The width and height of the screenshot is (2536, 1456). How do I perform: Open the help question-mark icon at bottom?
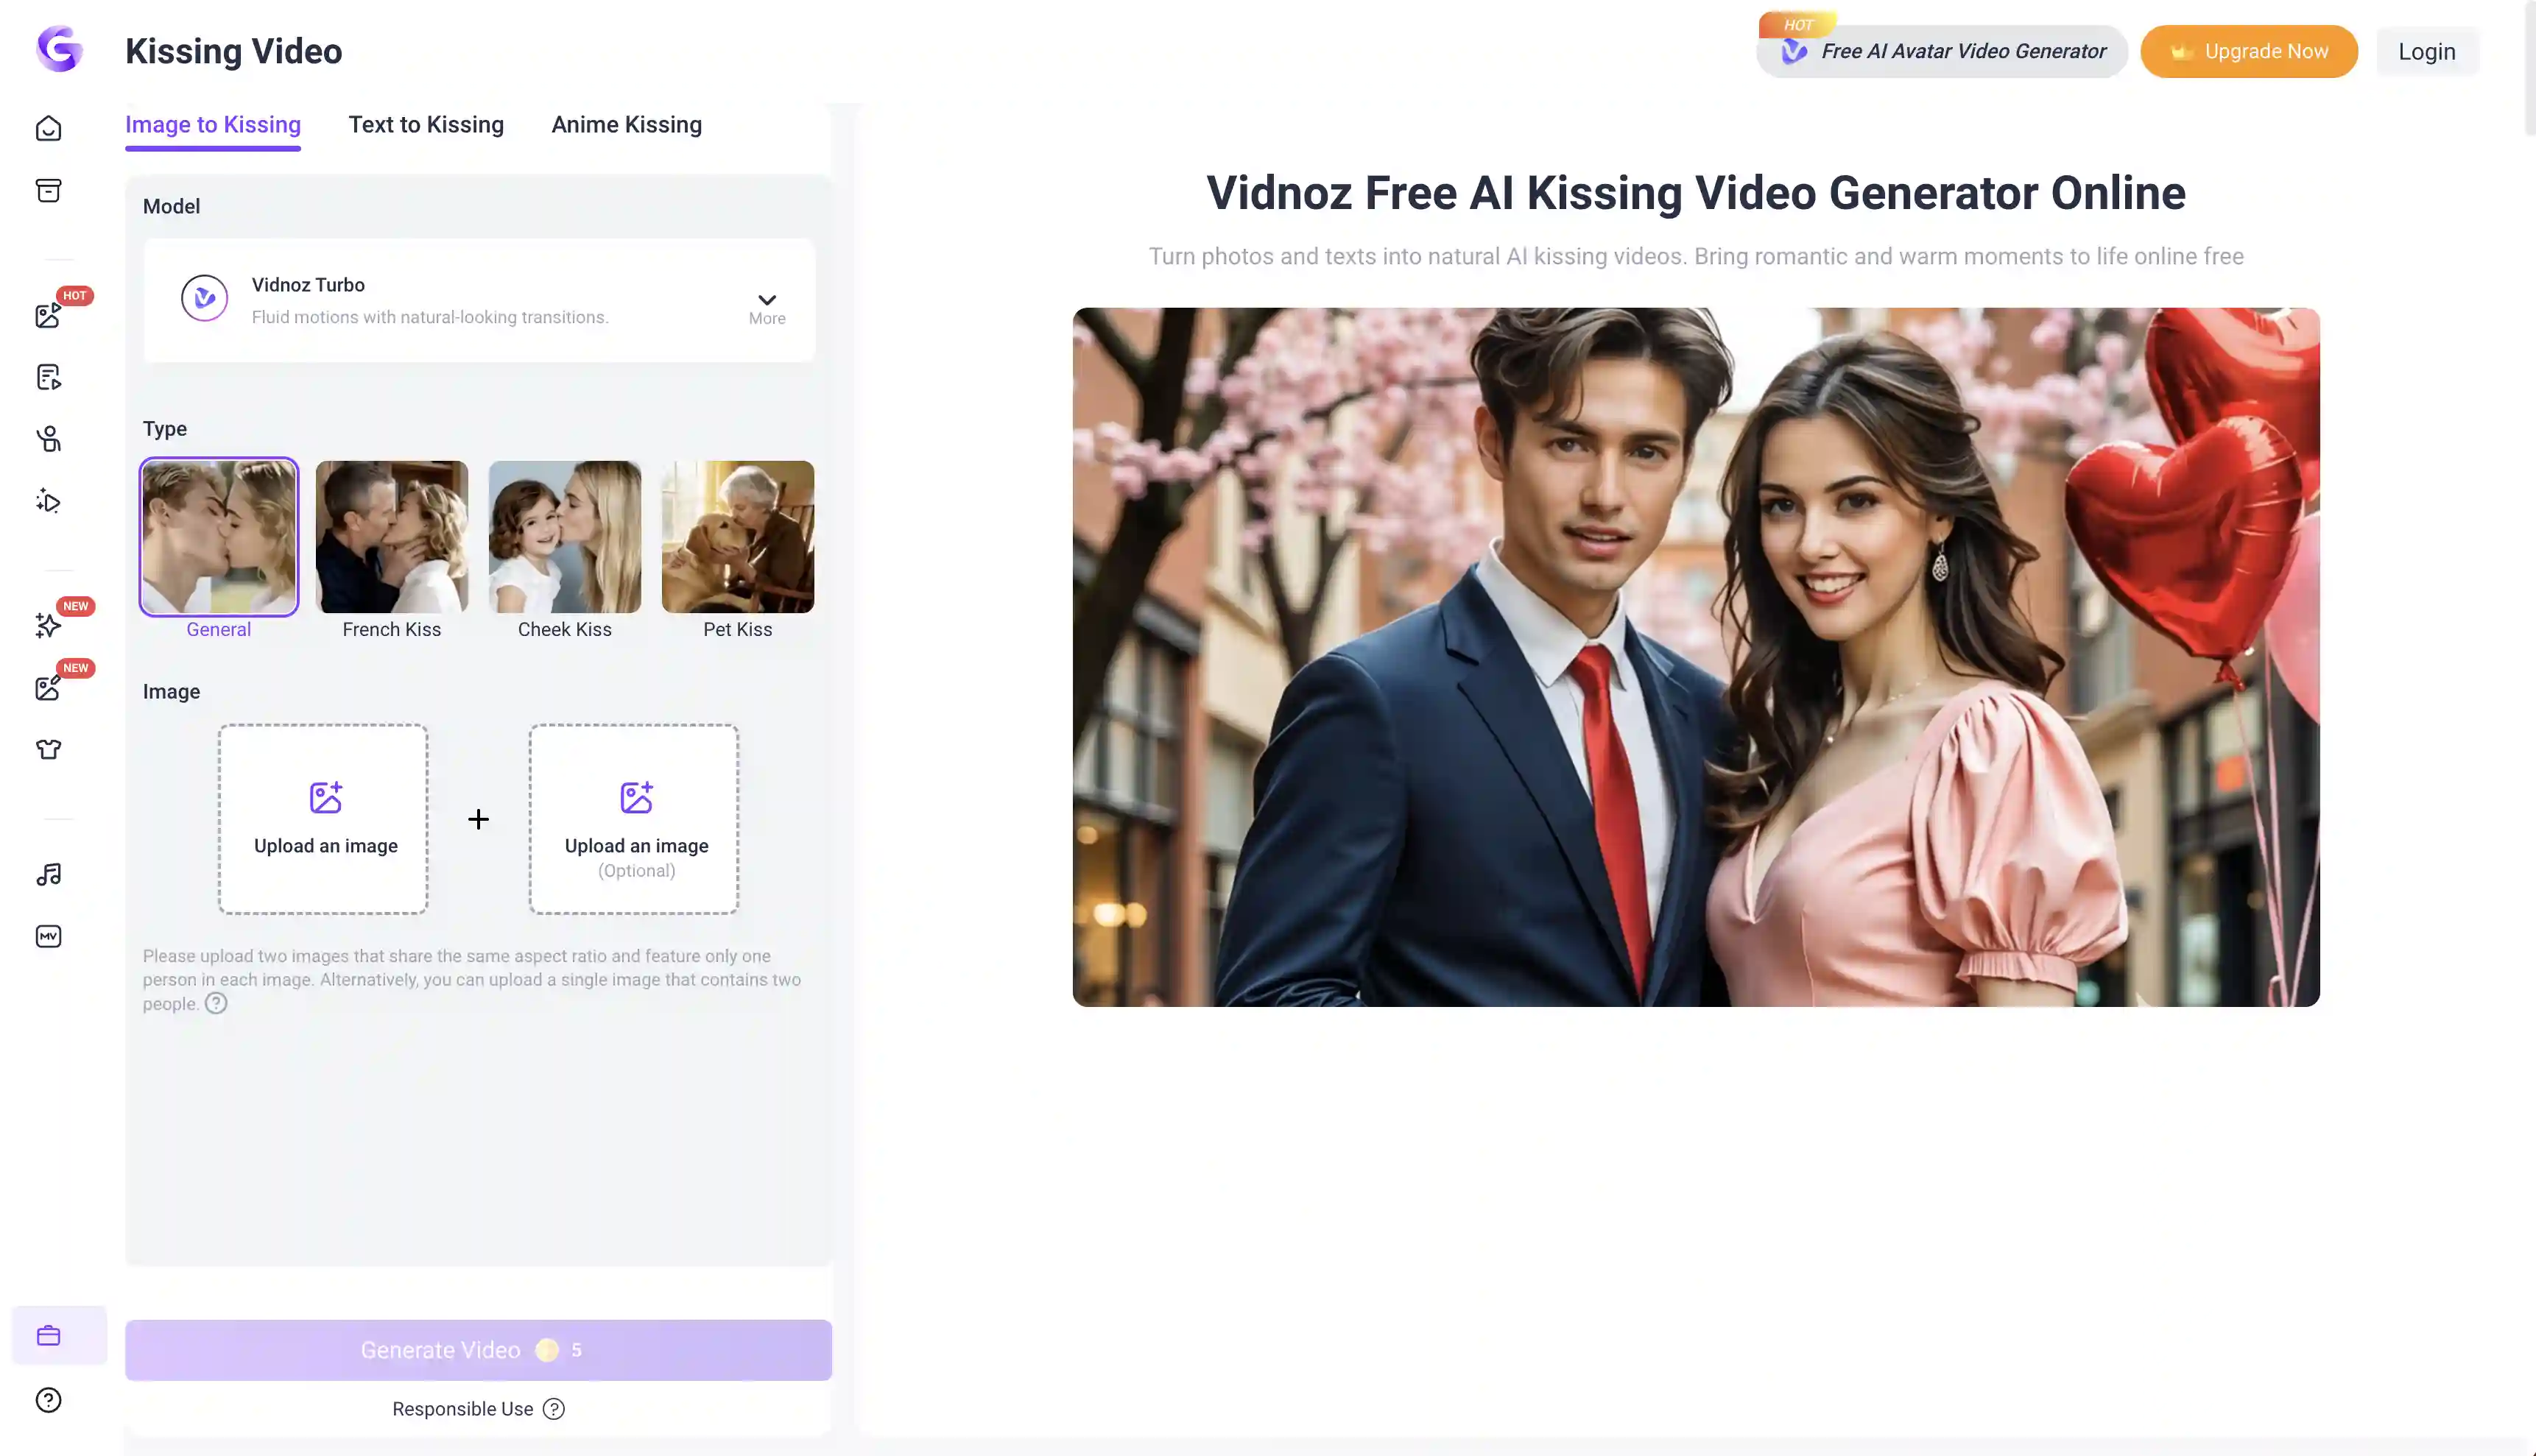pyautogui.click(x=48, y=1399)
